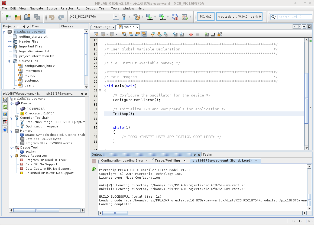This screenshot has width=314, height=225.
Task: Click Go to Header/Source editor icon
Action: 220,34
